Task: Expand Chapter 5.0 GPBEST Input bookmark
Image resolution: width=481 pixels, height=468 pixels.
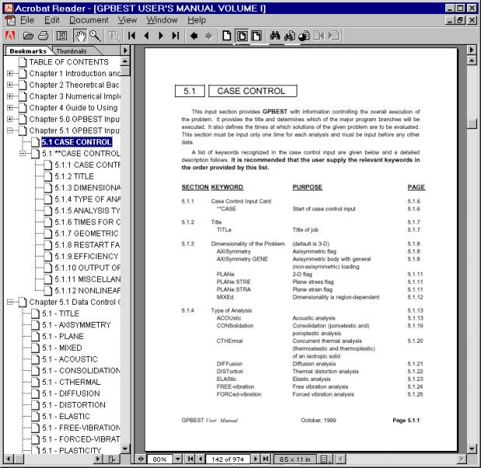Action: click(x=10, y=119)
